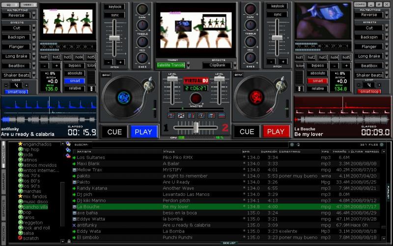The height and width of the screenshot is (246, 393).
Task: Click the VirtualDJ logo in the mixer
Action: (196, 81)
